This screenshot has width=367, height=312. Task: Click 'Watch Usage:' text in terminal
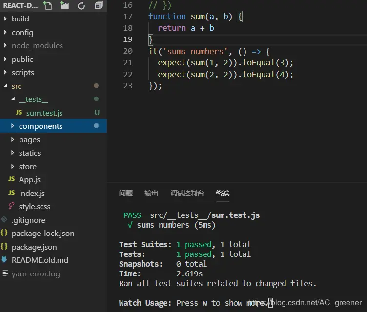click(145, 303)
